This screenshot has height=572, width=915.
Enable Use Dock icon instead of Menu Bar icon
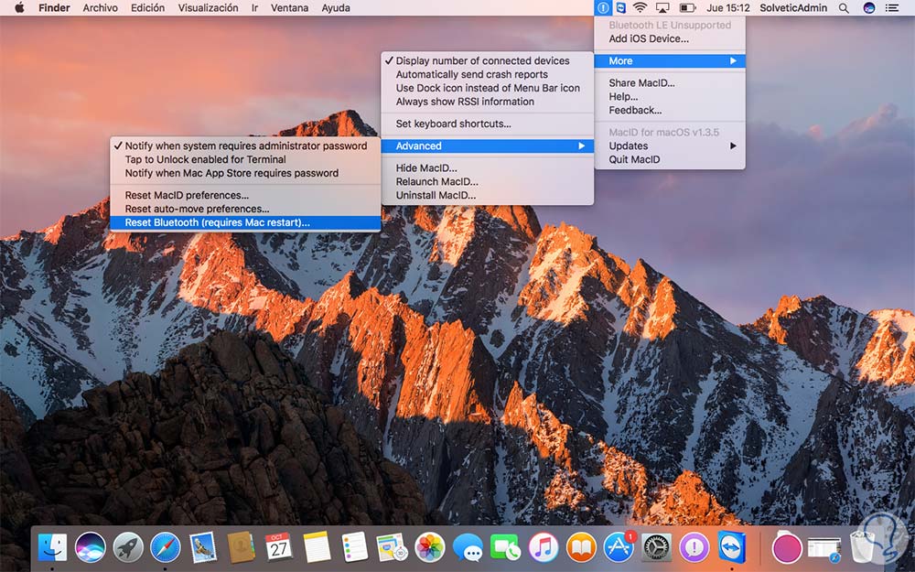click(x=488, y=88)
